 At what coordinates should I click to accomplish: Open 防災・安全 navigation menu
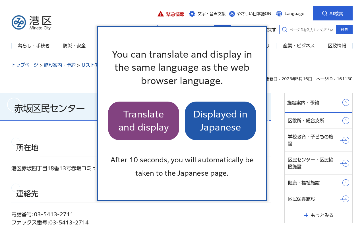tap(74, 46)
